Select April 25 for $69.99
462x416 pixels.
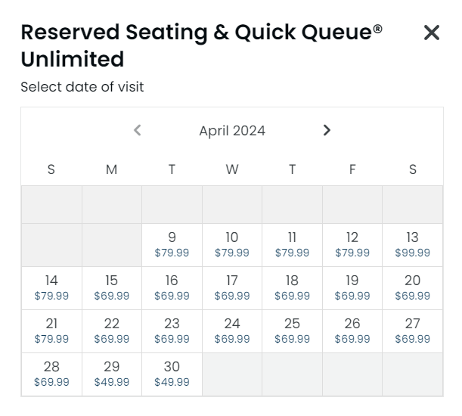(292, 331)
